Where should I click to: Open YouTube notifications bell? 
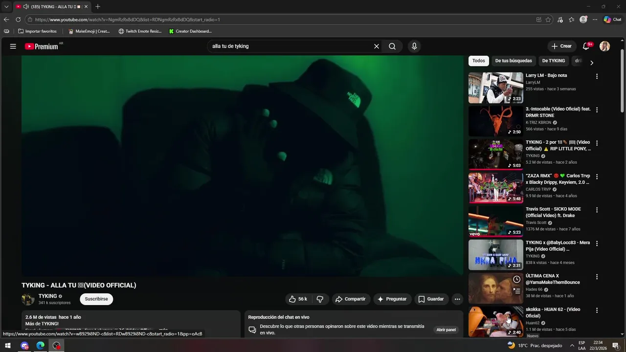pos(586,46)
